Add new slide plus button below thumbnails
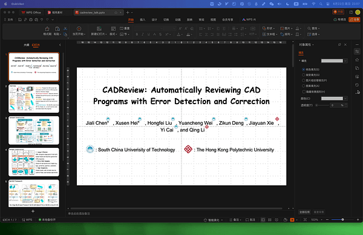 (33, 211)
